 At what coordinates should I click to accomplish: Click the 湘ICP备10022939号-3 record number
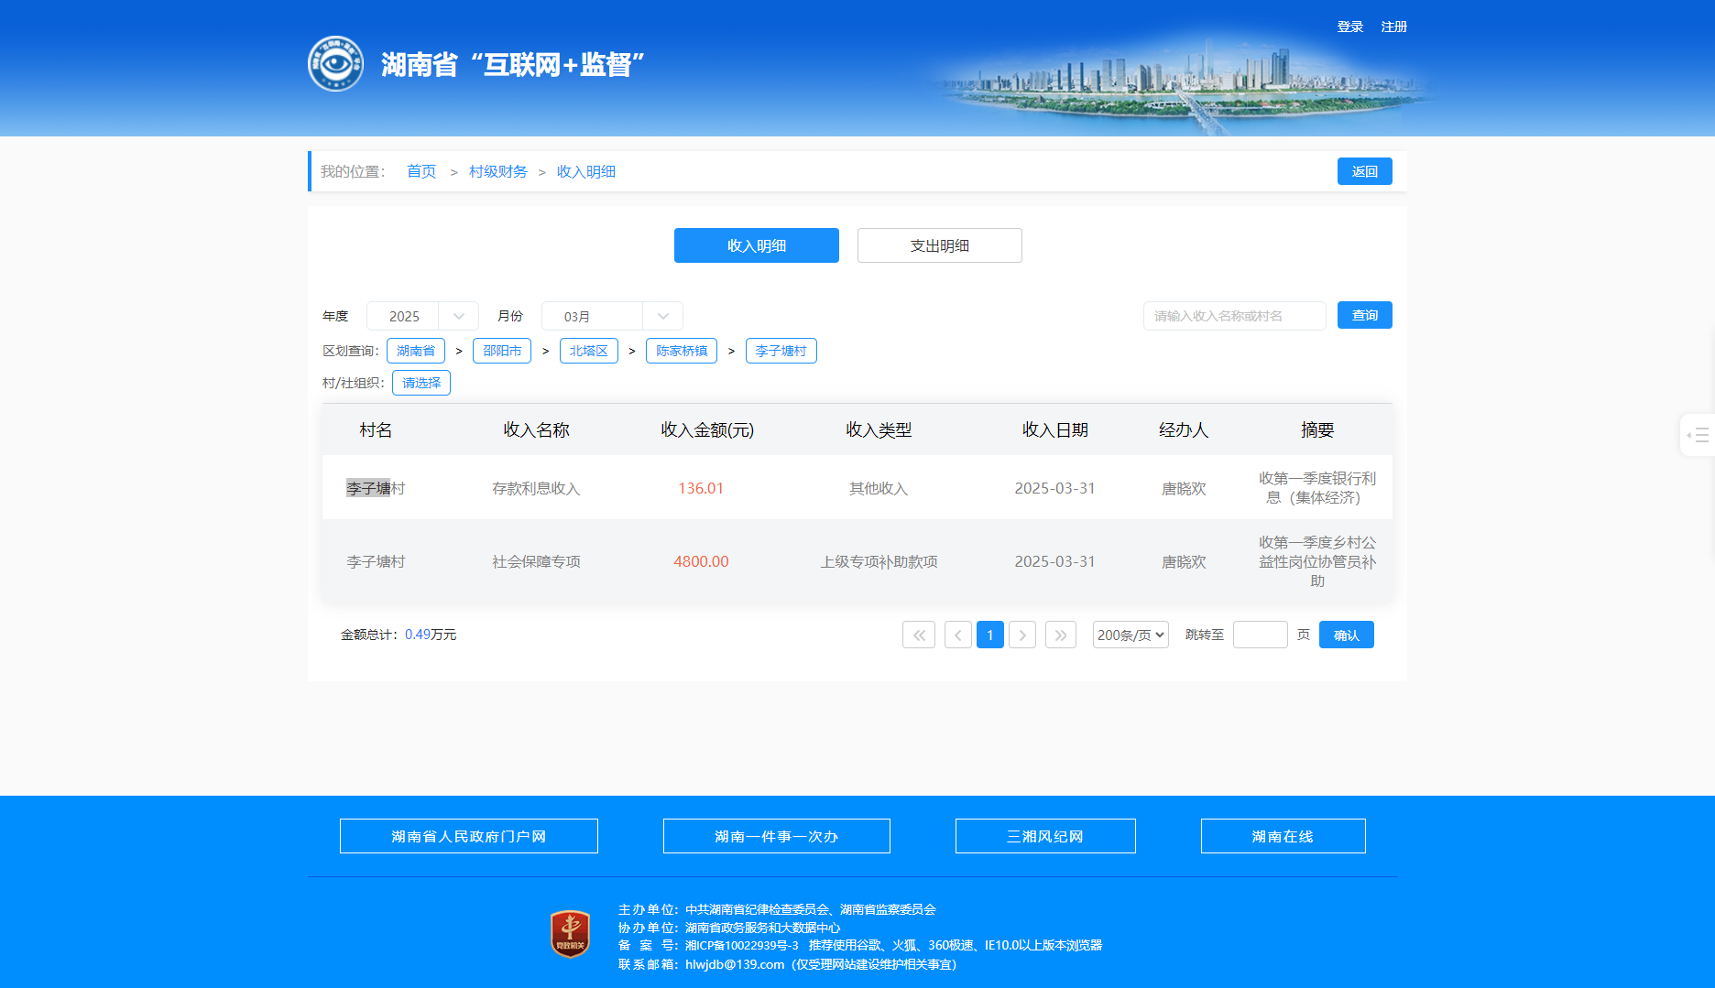click(x=742, y=945)
